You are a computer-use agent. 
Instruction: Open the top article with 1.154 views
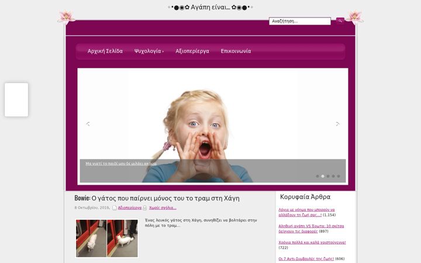tap(306, 212)
